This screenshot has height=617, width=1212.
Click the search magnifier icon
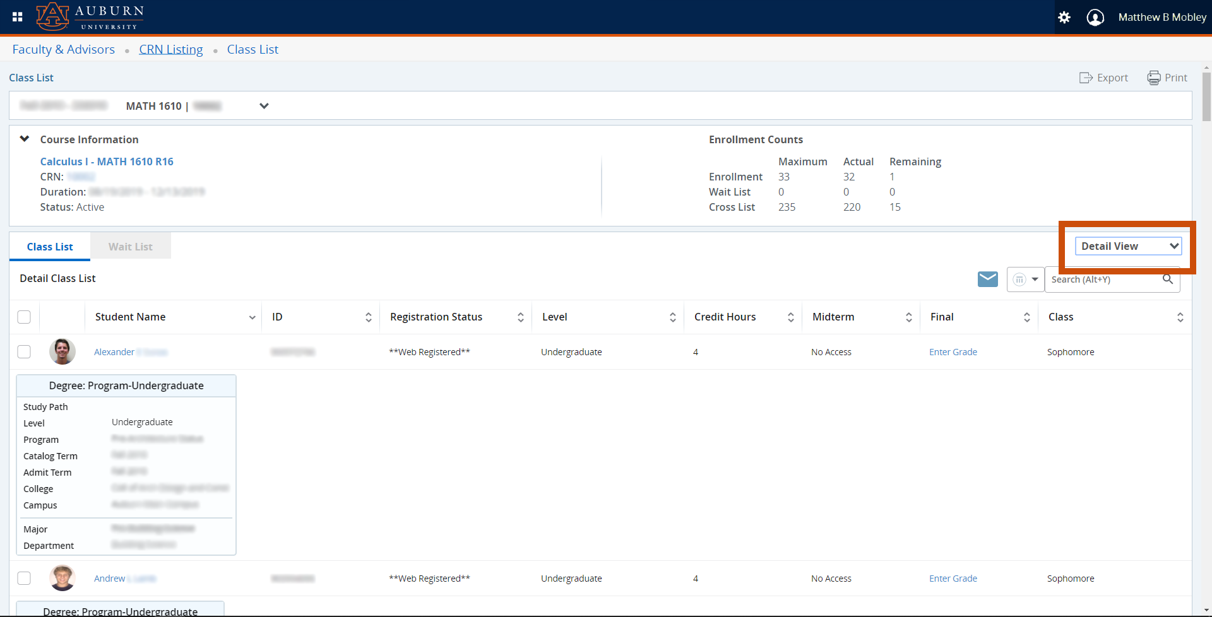(1168, 279)
